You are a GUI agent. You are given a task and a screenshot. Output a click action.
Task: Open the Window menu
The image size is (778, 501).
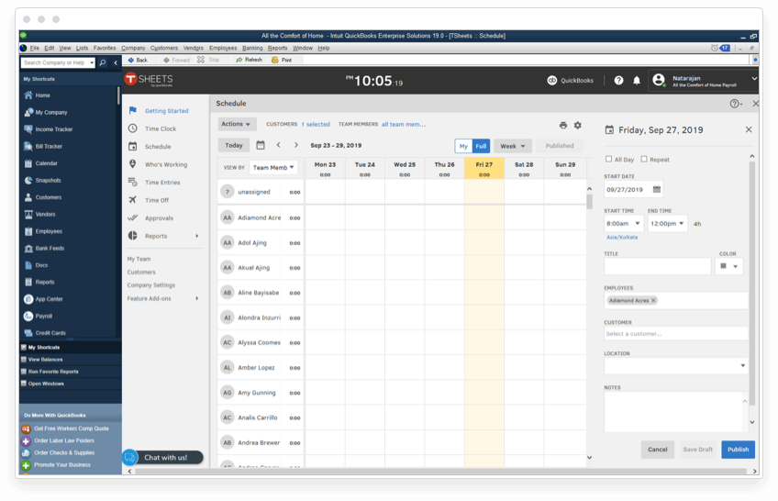(302, 48)
